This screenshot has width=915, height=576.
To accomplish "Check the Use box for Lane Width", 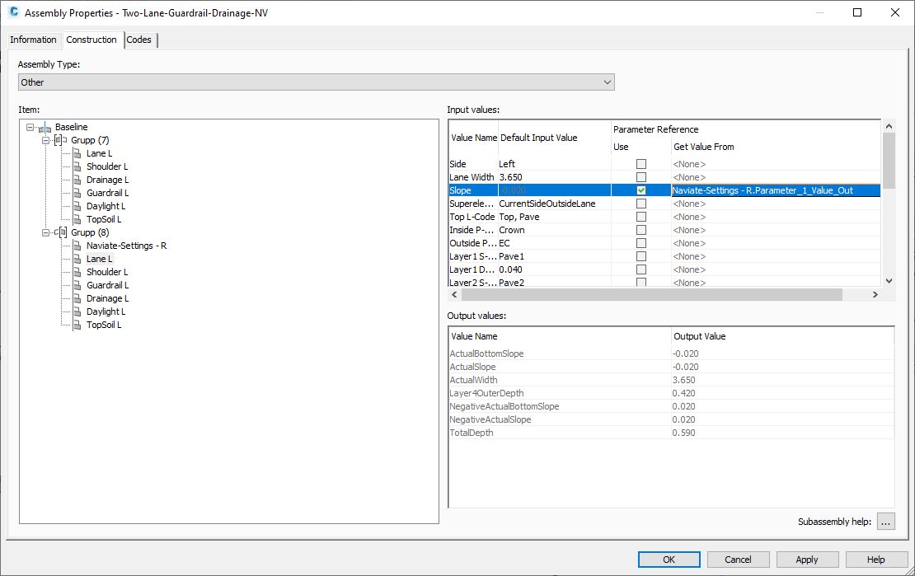I will 640,177.
